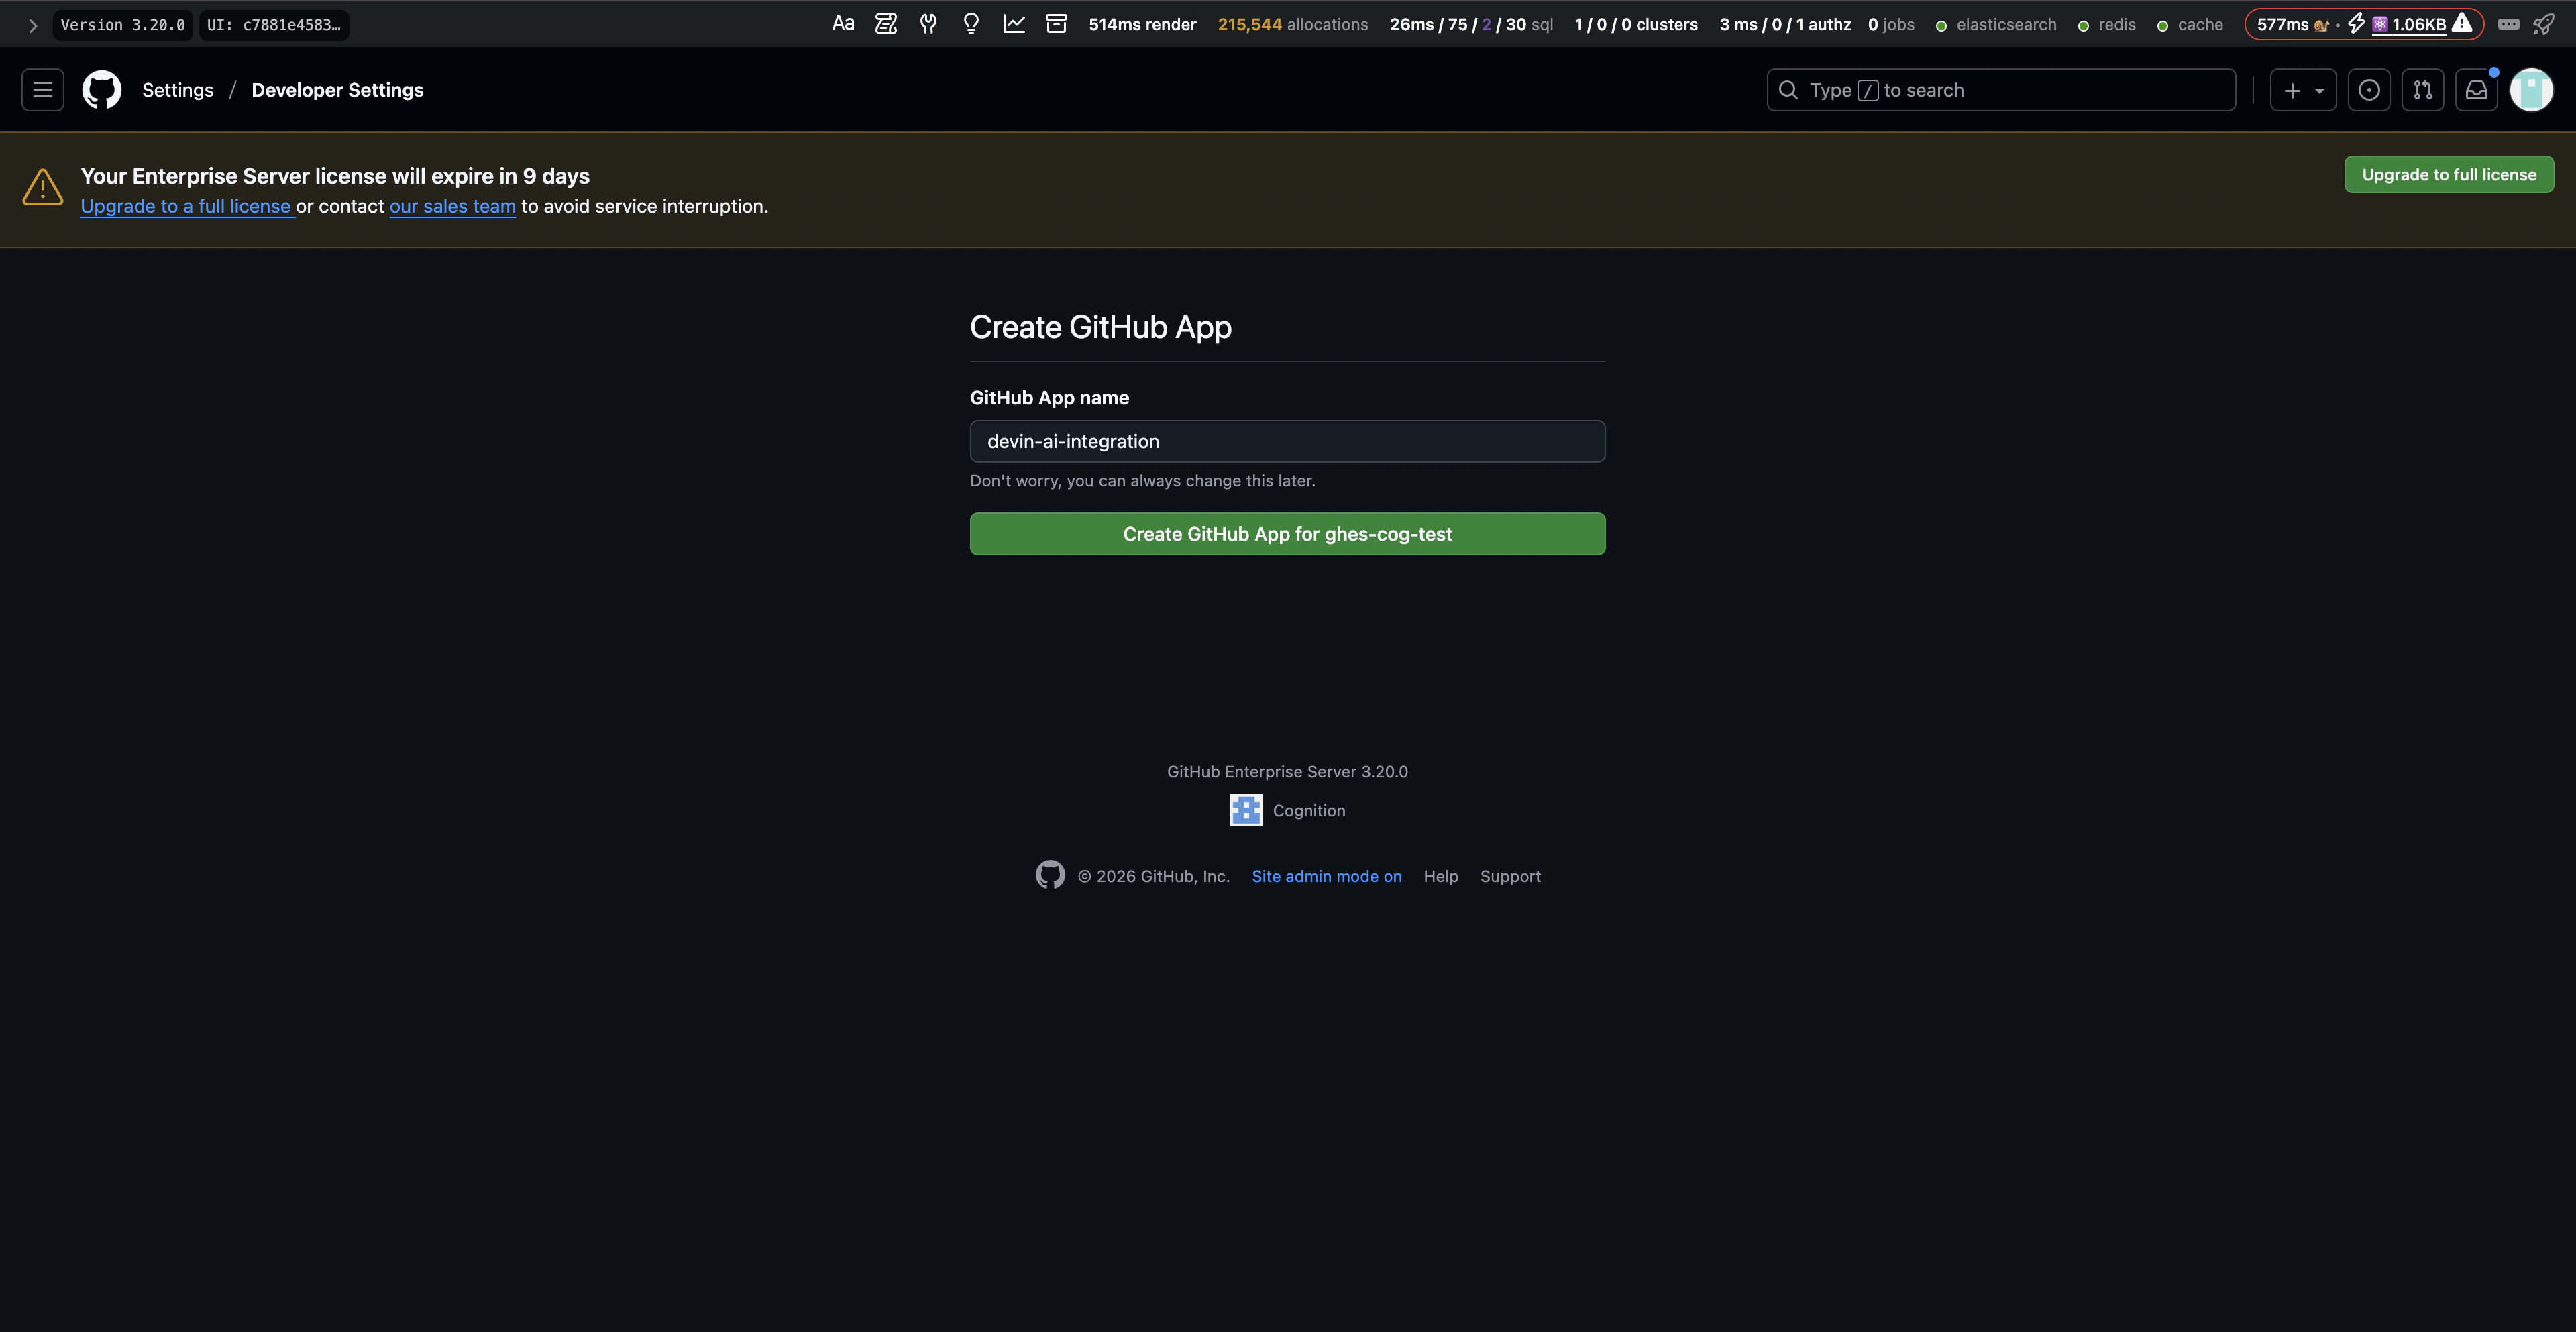Click the Version 3.20.0 badge
This screenshot has width=2576, height=1332.
(x=123, y=25)
